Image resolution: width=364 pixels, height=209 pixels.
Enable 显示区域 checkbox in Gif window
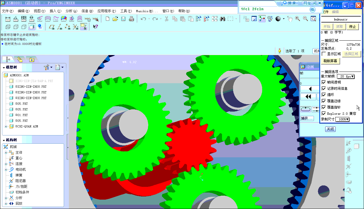324,54
